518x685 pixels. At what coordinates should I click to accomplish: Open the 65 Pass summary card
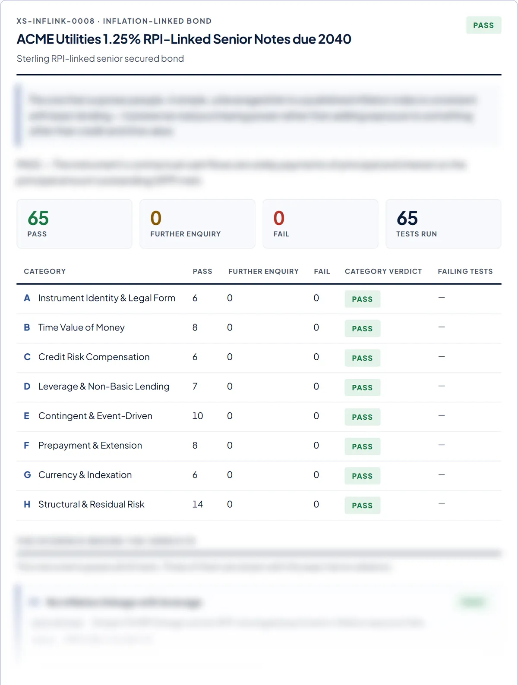tap(75, 224)
